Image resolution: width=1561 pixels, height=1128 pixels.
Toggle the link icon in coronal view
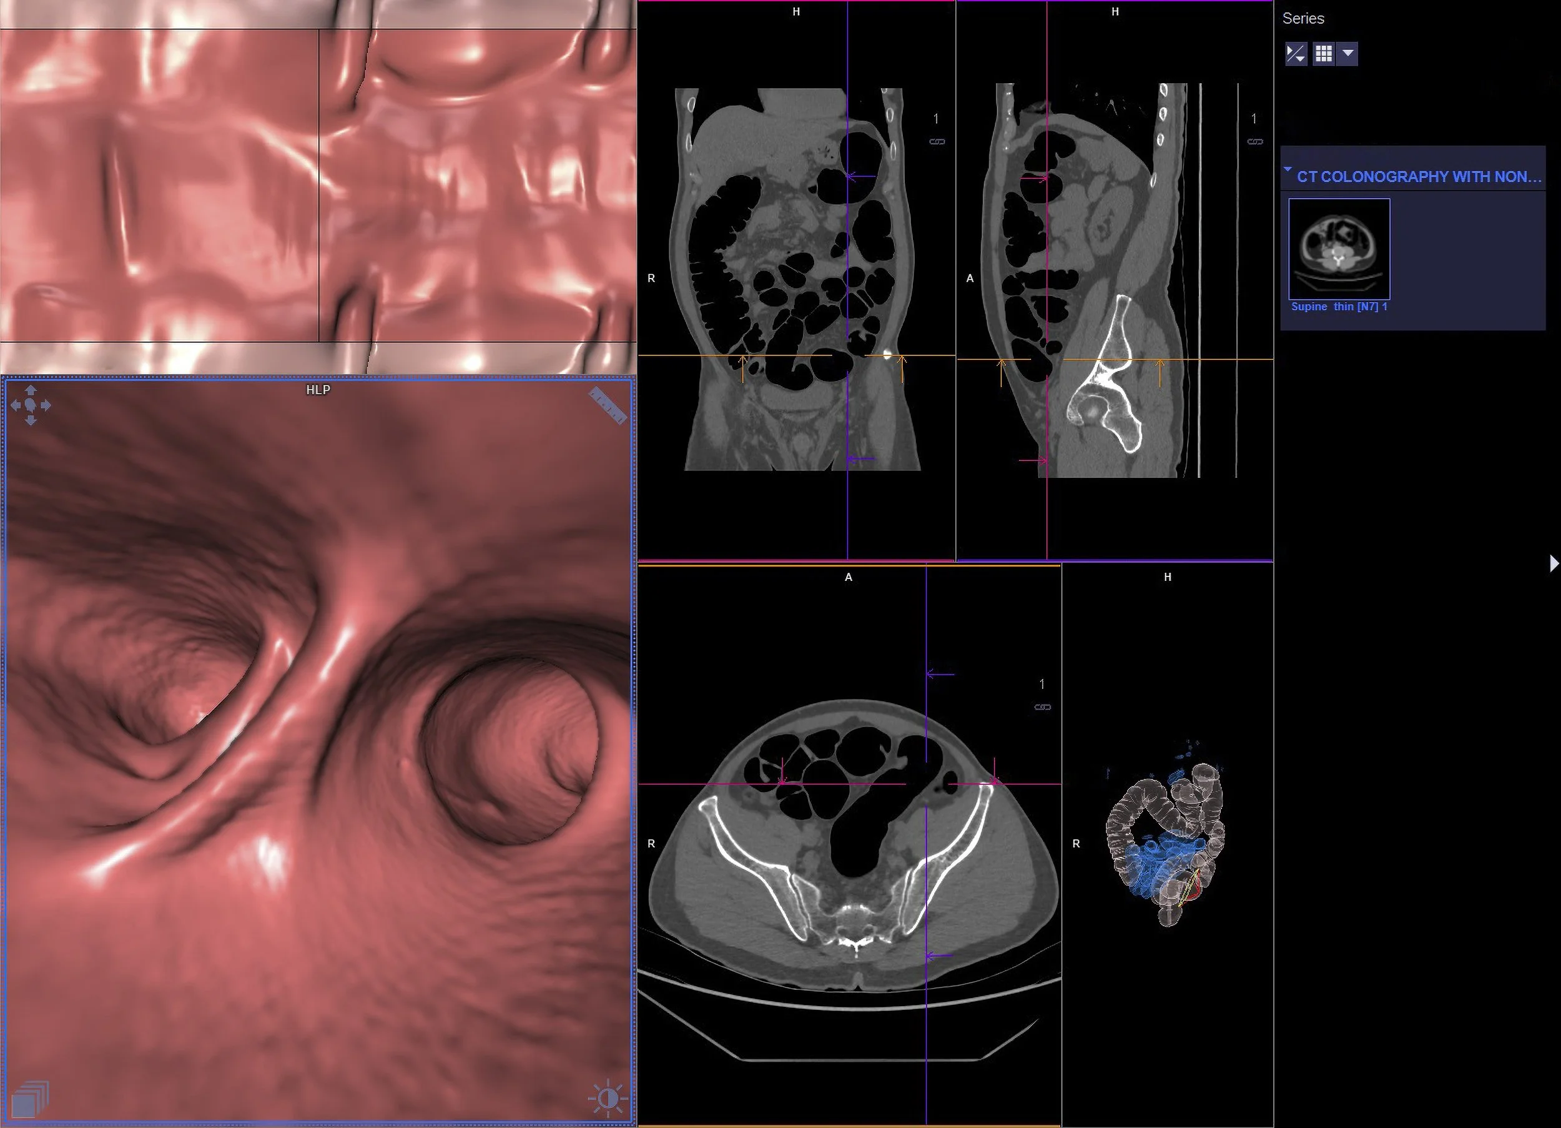point(937,142)
